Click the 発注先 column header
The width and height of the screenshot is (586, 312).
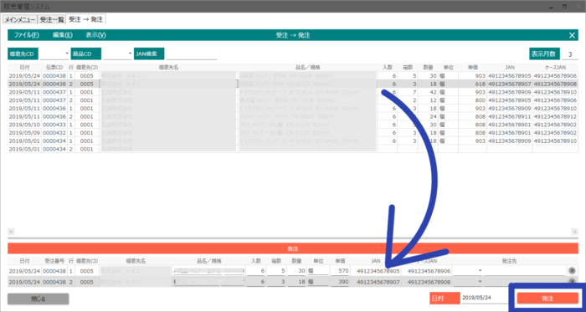[x=509, y=260]
